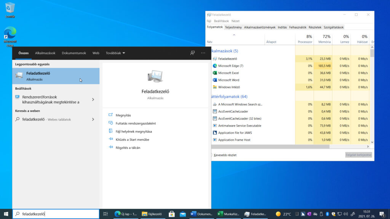Click Task Manager title bar icon
Image resolution: width=390 pixels, height=219 pixels.
209,15
